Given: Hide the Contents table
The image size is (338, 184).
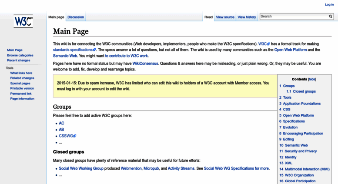Looking at the screenshot, I should [312, 79].
